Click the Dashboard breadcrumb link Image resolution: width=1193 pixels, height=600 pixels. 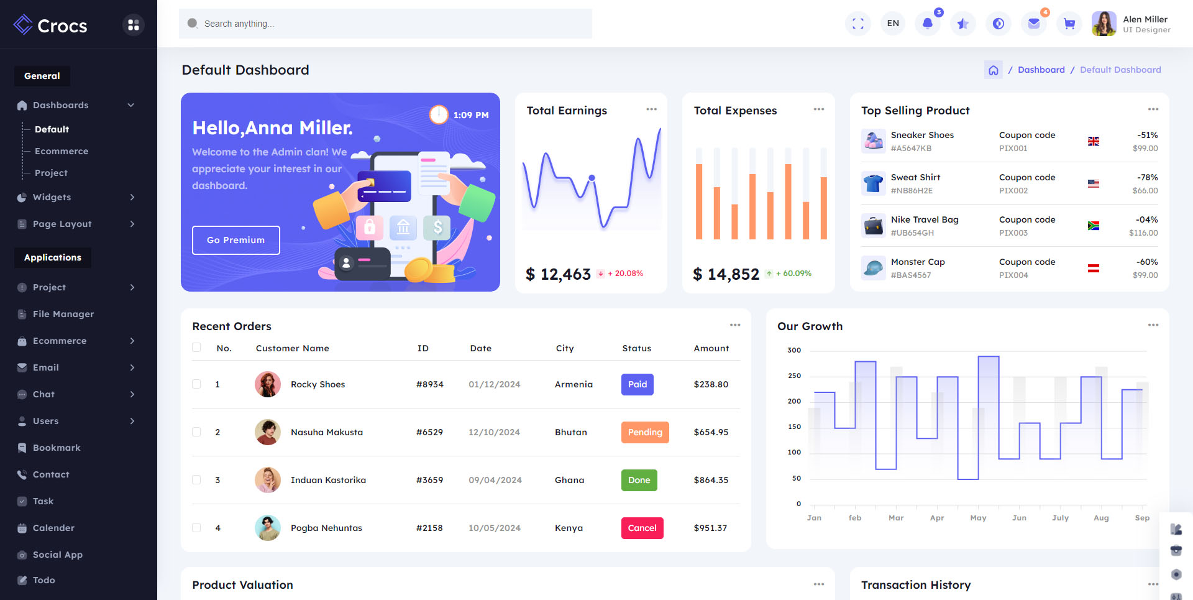pos(1041,70)
